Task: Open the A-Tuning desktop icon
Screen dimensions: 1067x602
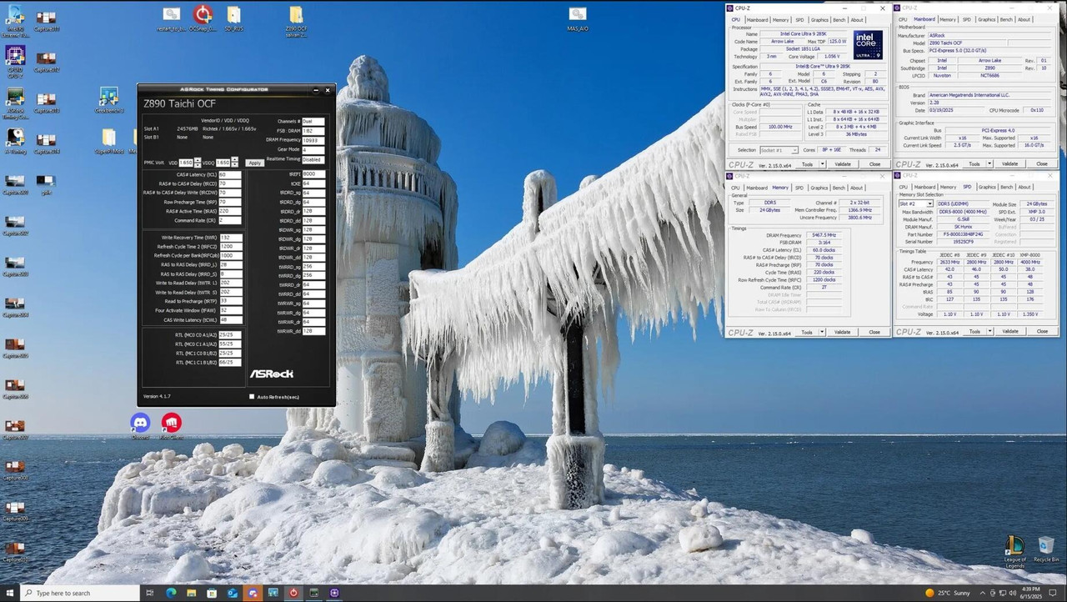Action: (15, 140)
